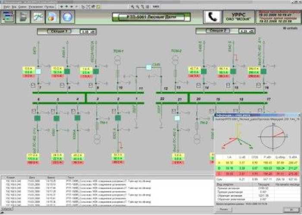
Task: Toggle the green breaker below feeder 6
Action: (38, 118)
